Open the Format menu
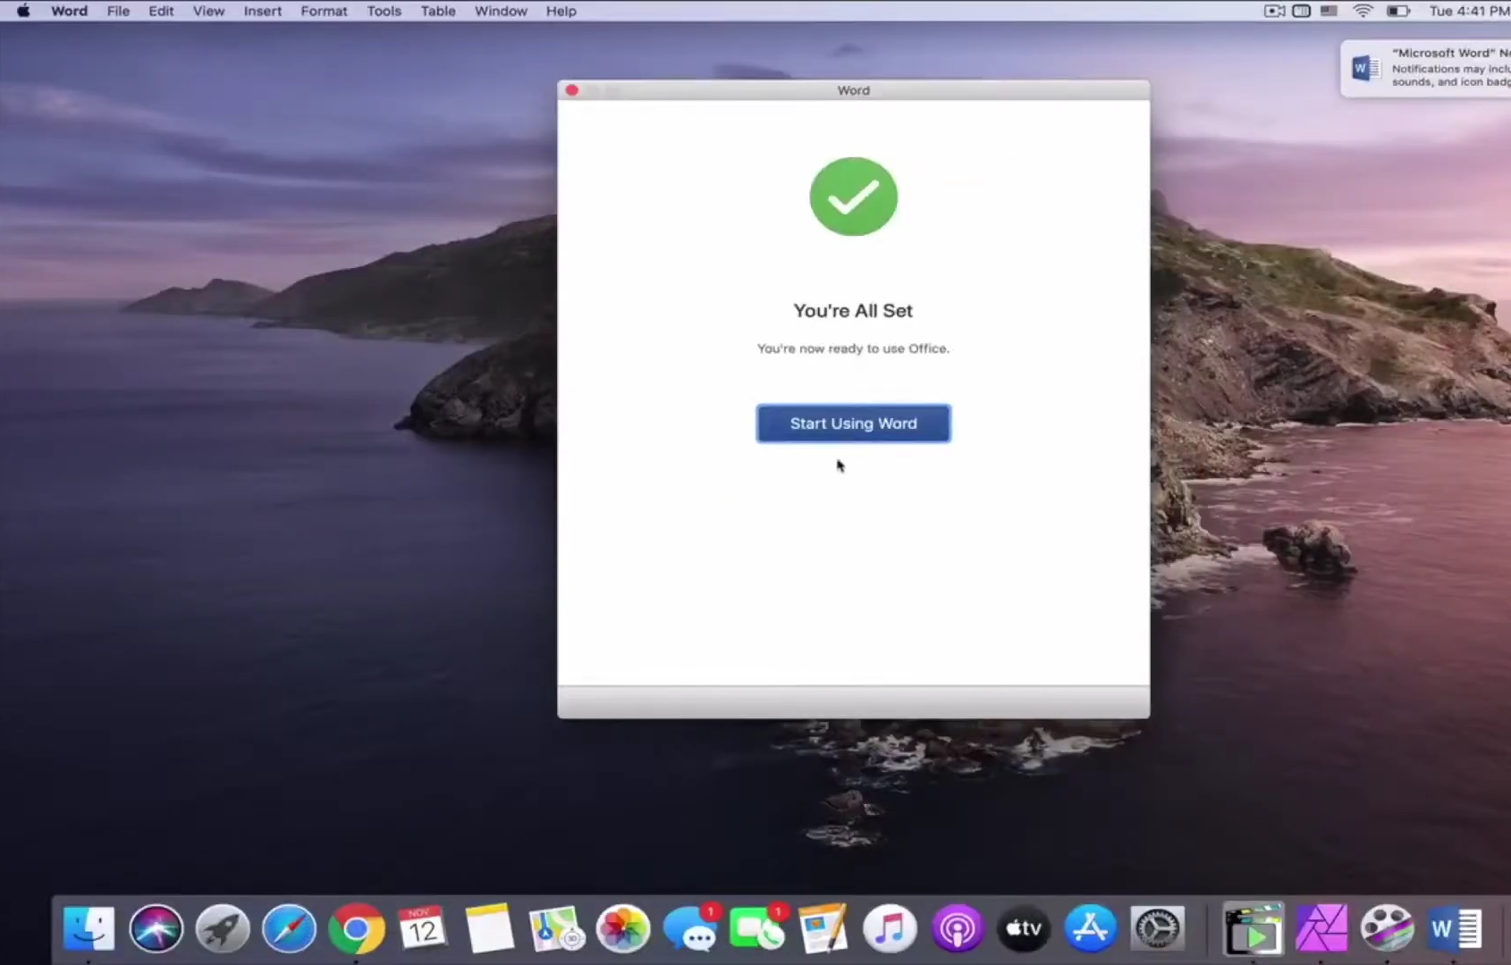 click(x=323, y=11)
